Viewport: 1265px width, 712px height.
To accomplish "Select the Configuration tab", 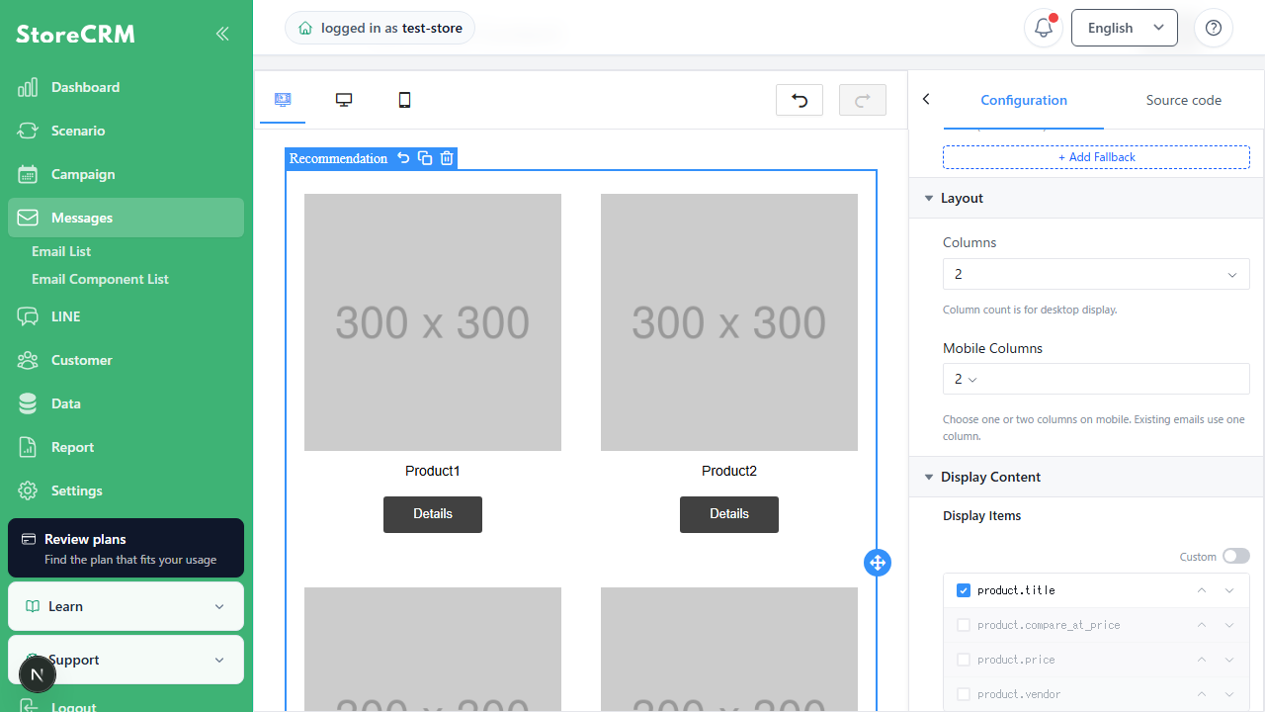I will [1024, 100].
